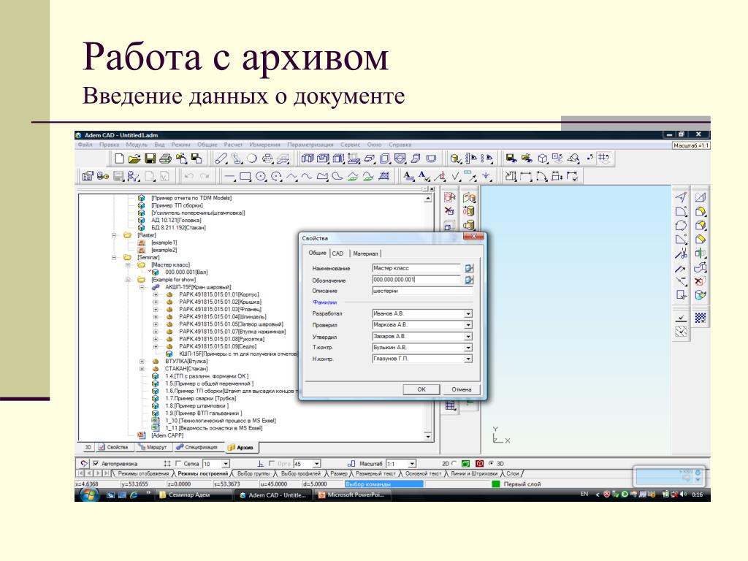
Task: Switch to the Спецификация panel tab
Action: 196,448
